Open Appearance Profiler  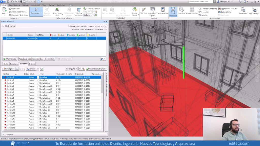coord(227,9)
